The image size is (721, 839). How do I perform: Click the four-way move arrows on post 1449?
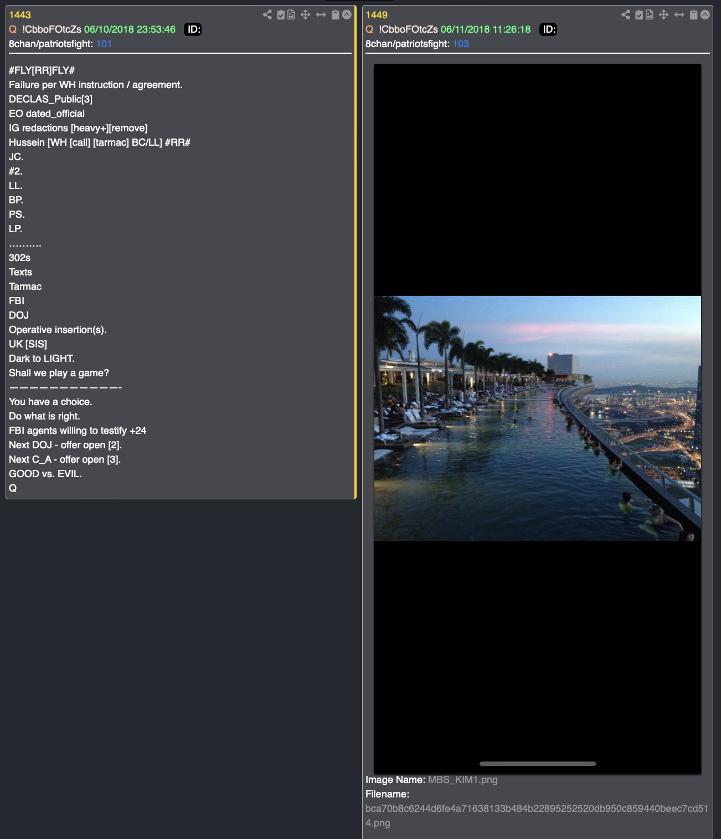pos(663,15)
